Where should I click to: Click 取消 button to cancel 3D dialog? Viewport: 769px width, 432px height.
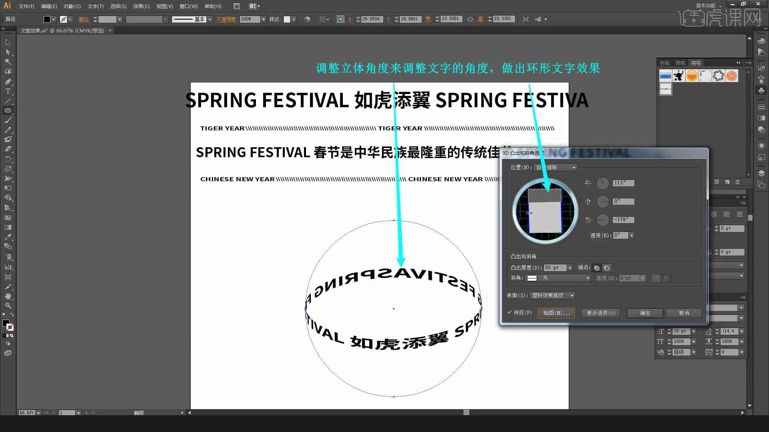coord(684,312)
